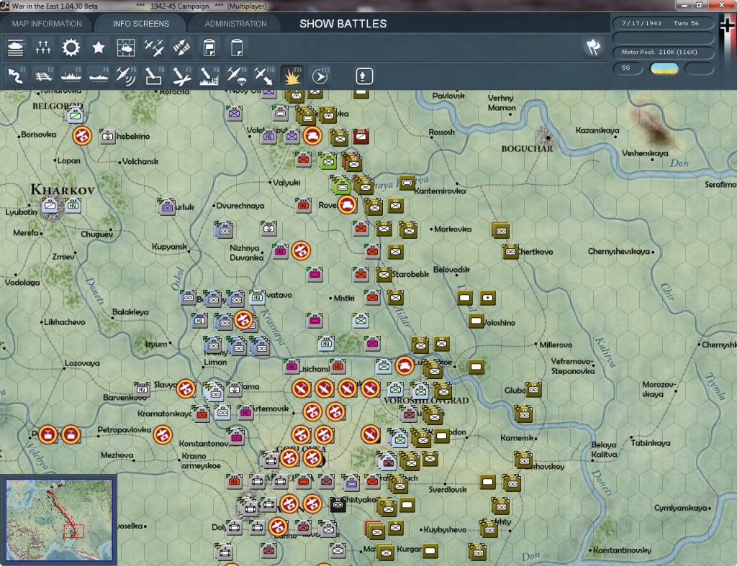Click Soviet unit counter at Chertkovo

(x=510, y=251)
